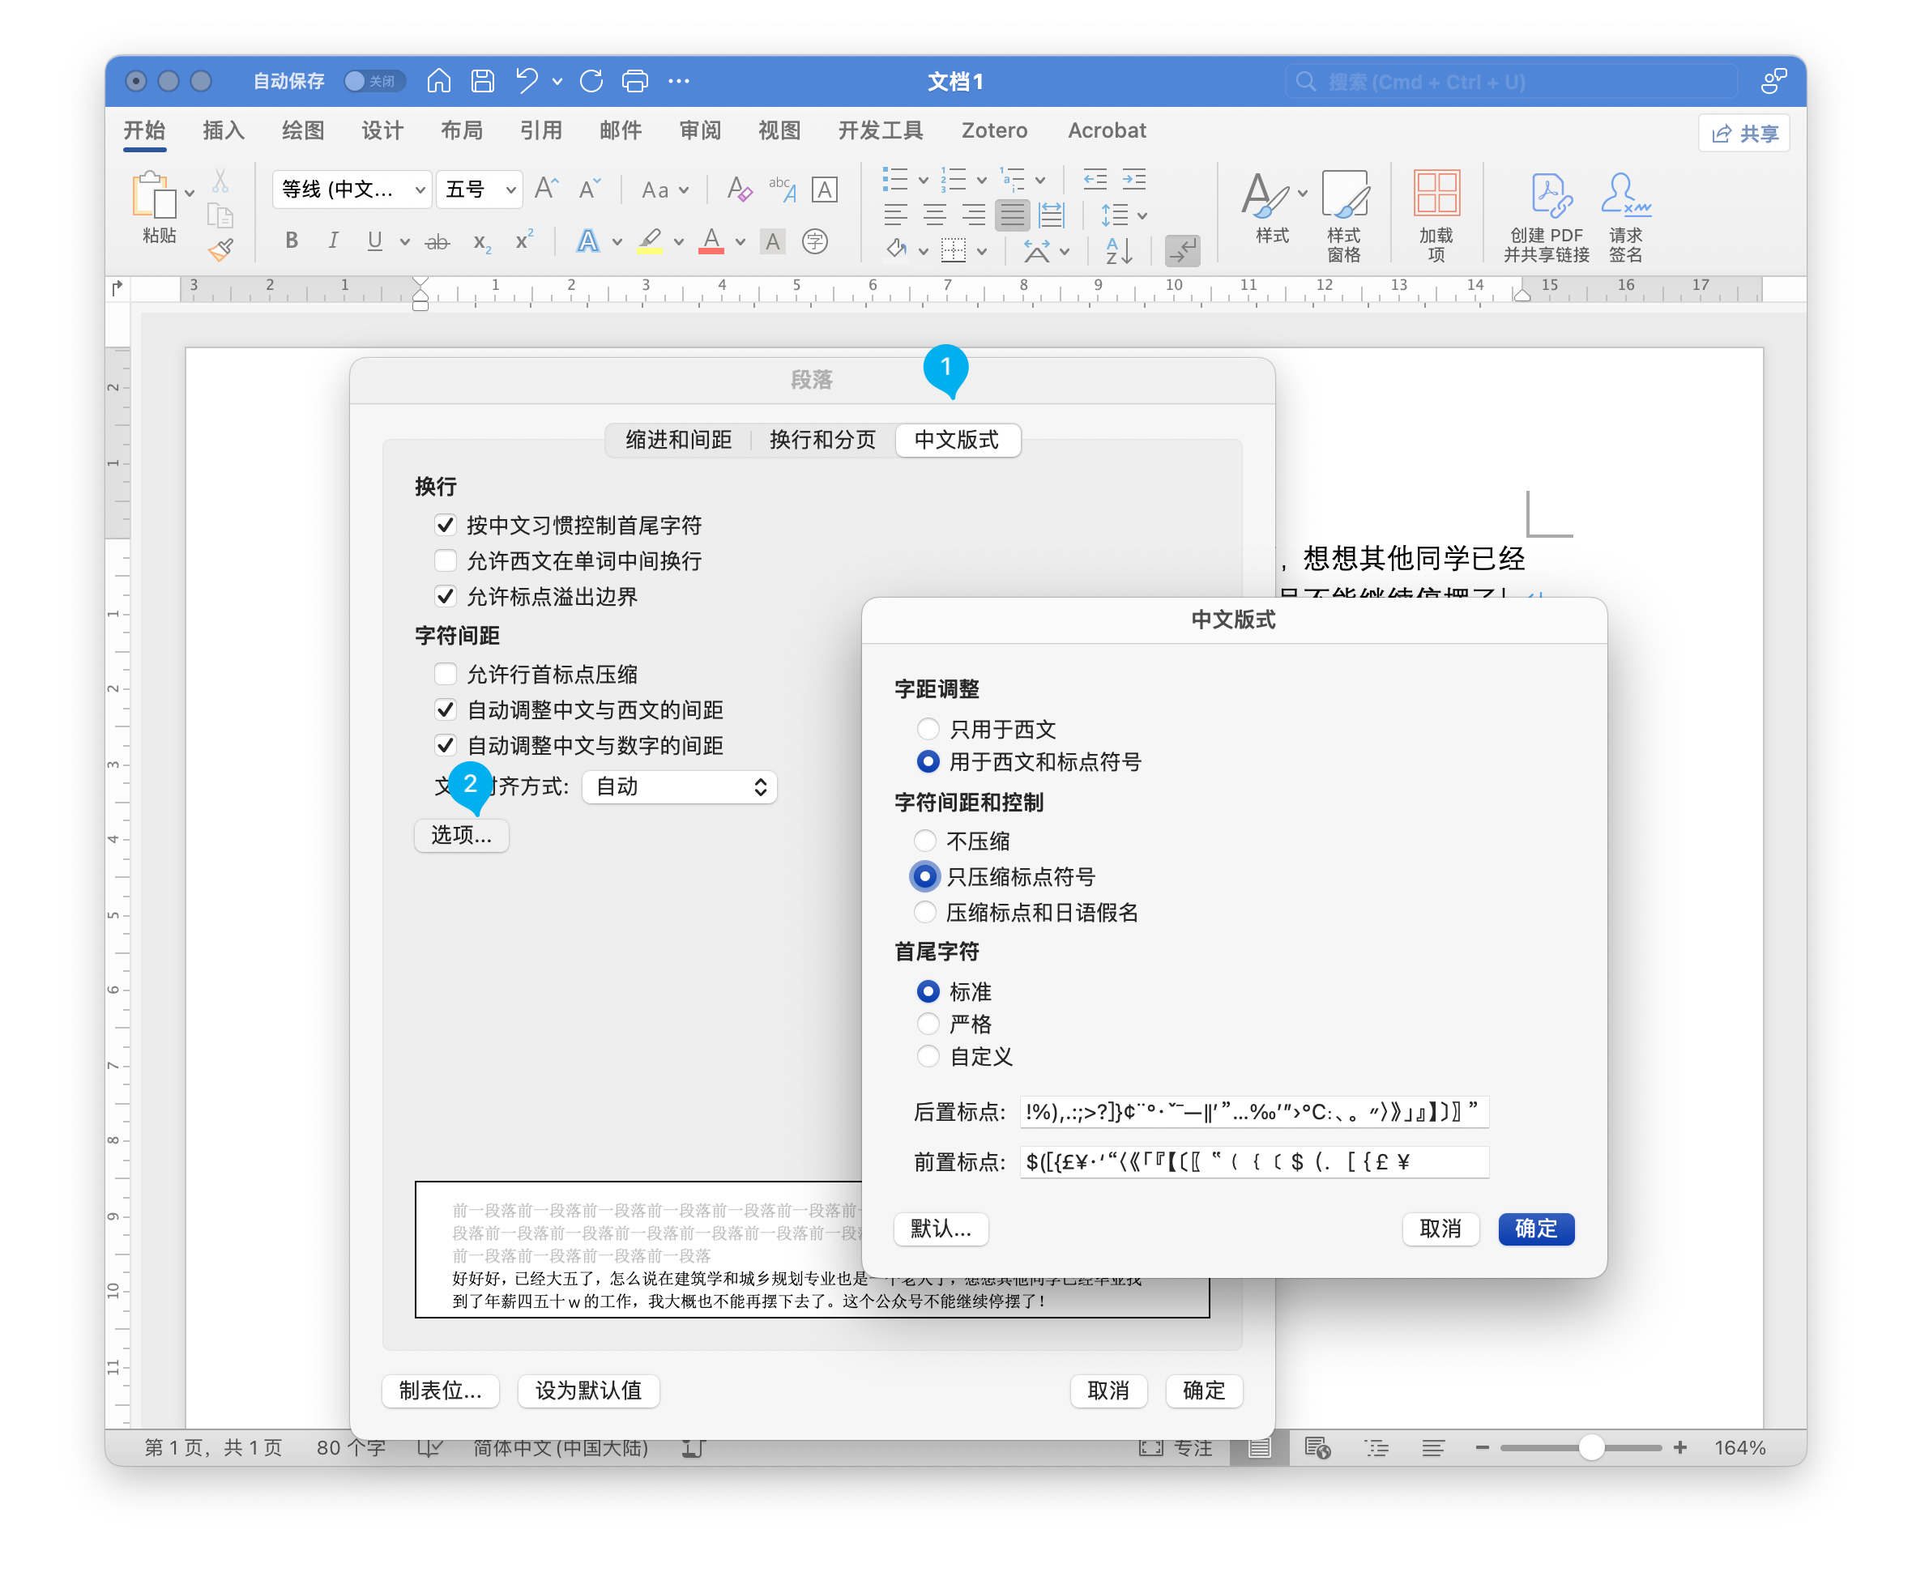The width and height of the screenshot is (1912, 1576).
Task: Select 自定义 radio button
Action: pos(928,1057)
